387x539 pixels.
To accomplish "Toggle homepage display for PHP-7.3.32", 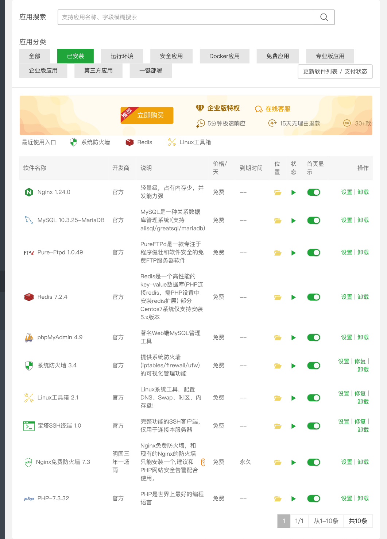I will coord(314,498).
